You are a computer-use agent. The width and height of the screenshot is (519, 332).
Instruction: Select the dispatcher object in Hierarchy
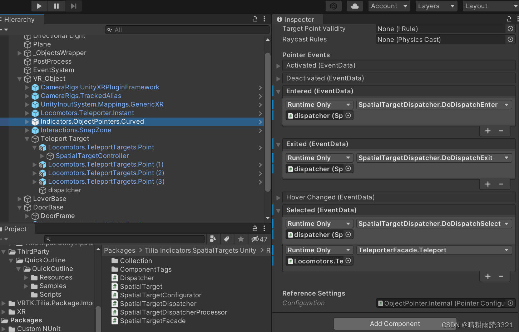pyautogui.click(x=65, y=190)
